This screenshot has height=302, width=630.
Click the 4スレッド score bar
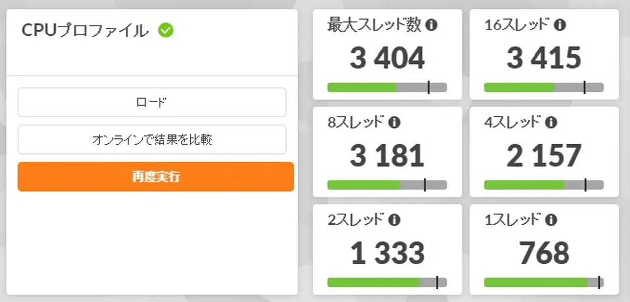[544, 185]
